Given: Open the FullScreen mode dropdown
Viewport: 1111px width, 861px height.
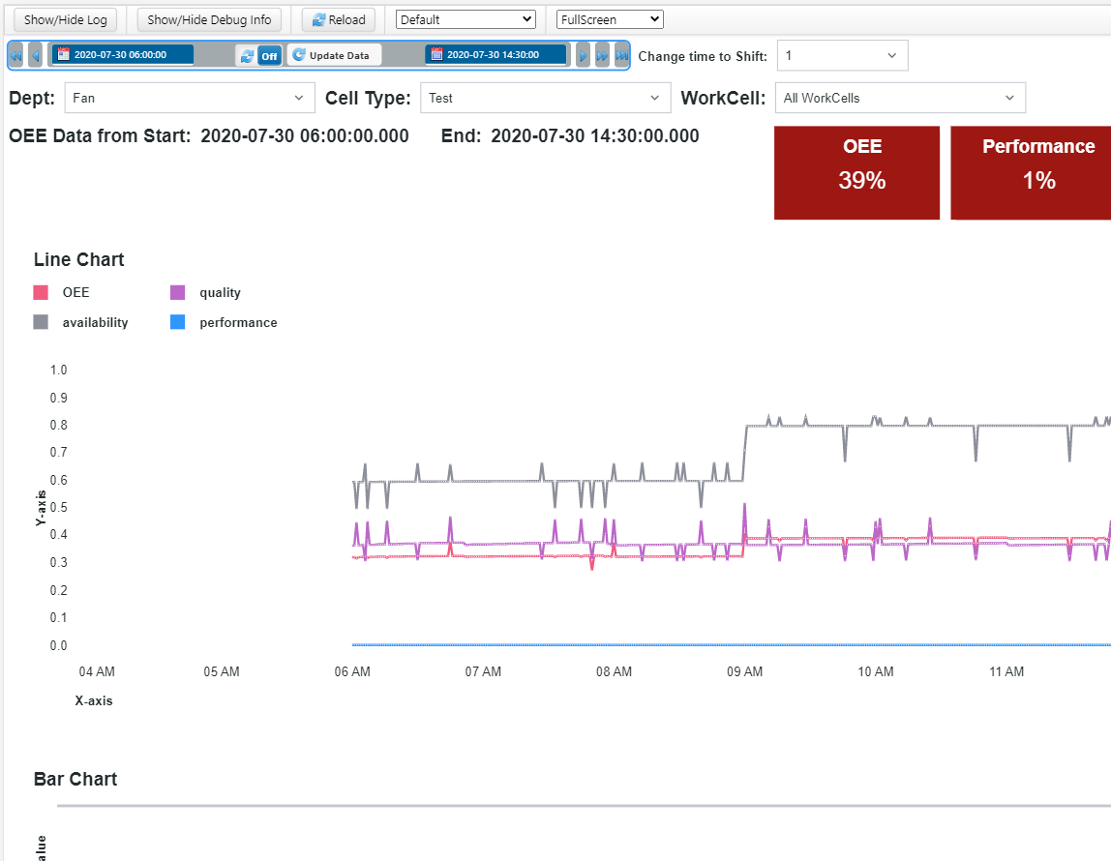Looking at the screenshot, I should [x=610, y=19].
